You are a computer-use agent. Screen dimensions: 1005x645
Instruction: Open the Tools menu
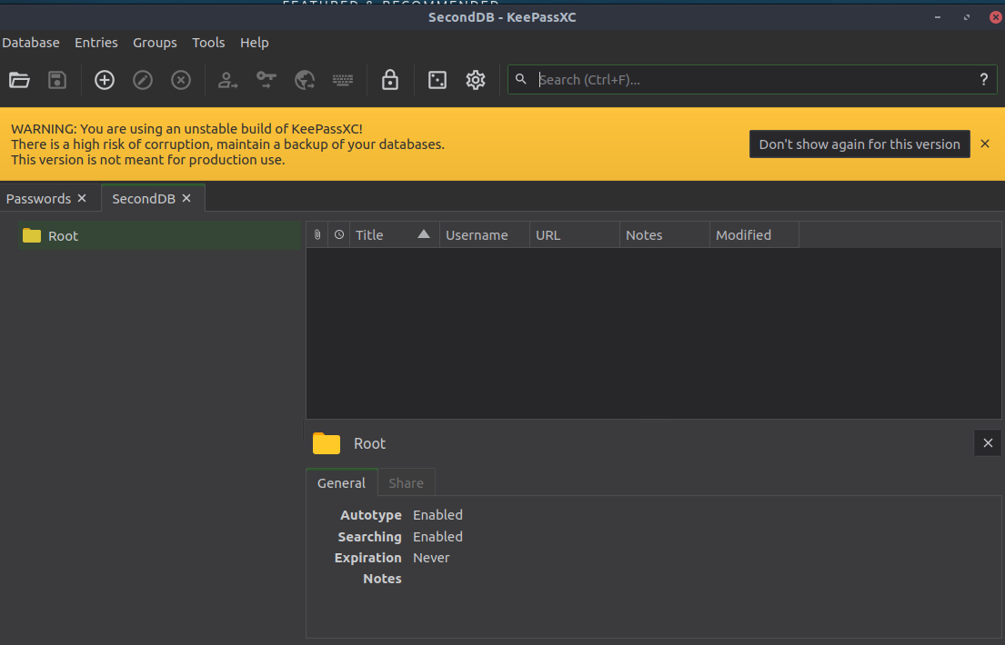point(208,43)
